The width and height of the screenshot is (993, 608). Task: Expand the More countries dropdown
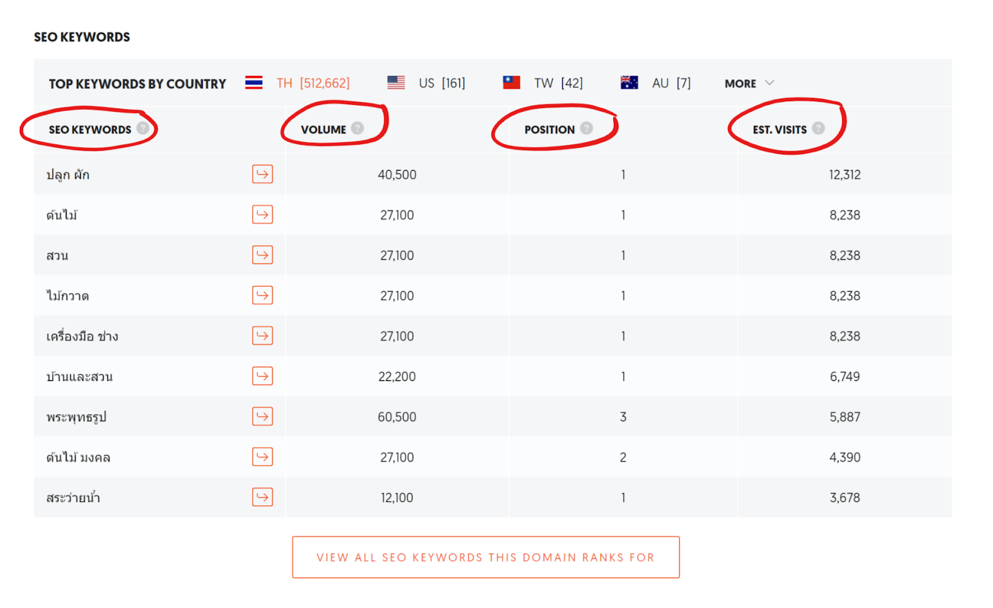(x=749, y=83)
